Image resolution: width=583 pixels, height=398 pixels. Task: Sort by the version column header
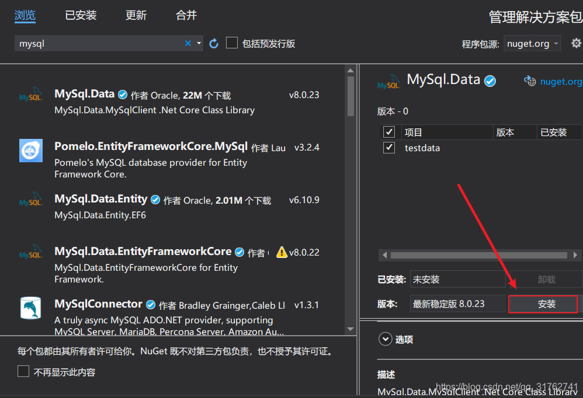(515, 132)
